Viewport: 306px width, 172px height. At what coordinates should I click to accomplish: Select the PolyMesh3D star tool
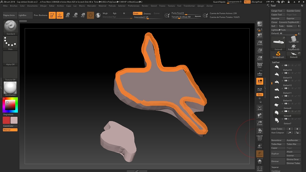point(294,47)
